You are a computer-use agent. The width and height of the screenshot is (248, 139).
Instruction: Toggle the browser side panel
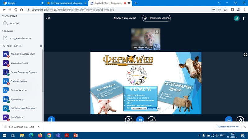click(x=232, y=10)
